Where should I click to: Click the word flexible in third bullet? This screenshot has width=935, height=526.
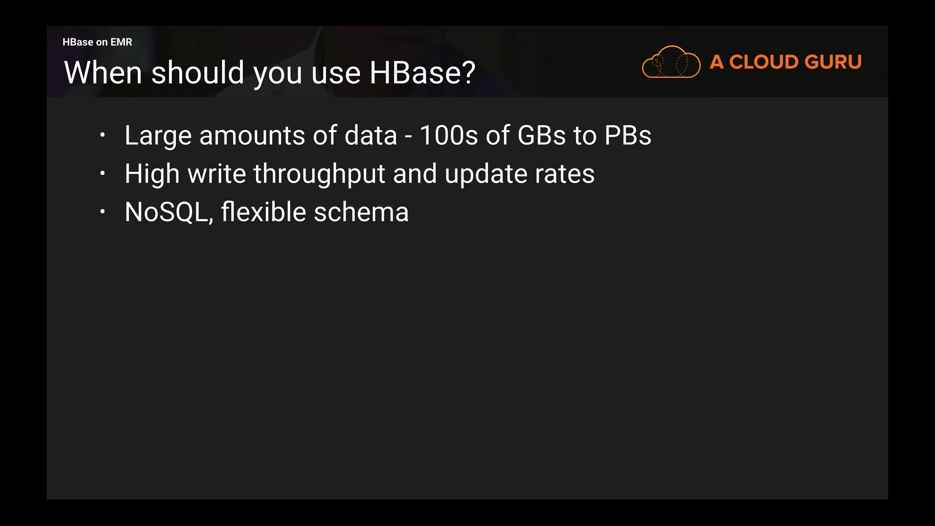(263, 212)
